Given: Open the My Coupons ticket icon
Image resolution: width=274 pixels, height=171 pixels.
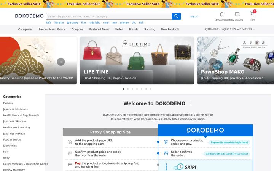Looking at the screenshot, I should point(237,14).
